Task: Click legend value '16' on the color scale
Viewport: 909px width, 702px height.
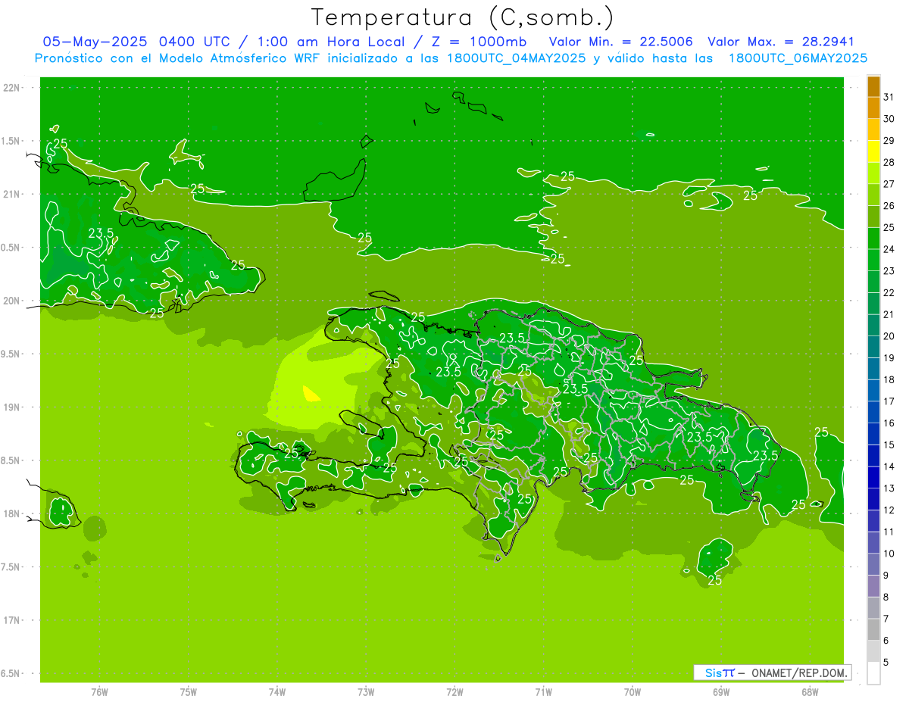Action: point(889,423)
